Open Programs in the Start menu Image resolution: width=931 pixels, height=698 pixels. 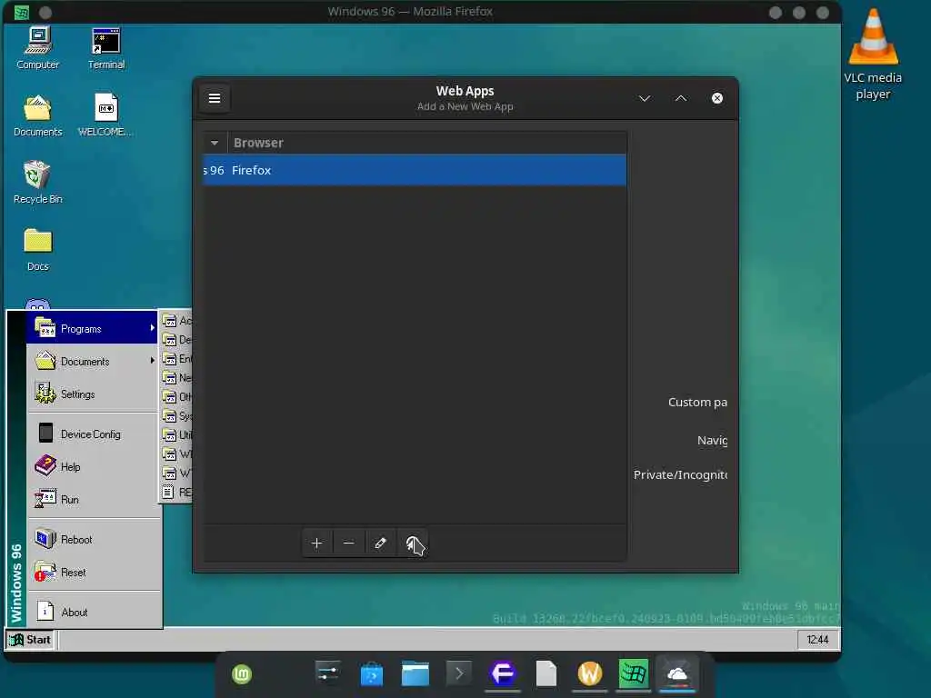click(92, 328)
